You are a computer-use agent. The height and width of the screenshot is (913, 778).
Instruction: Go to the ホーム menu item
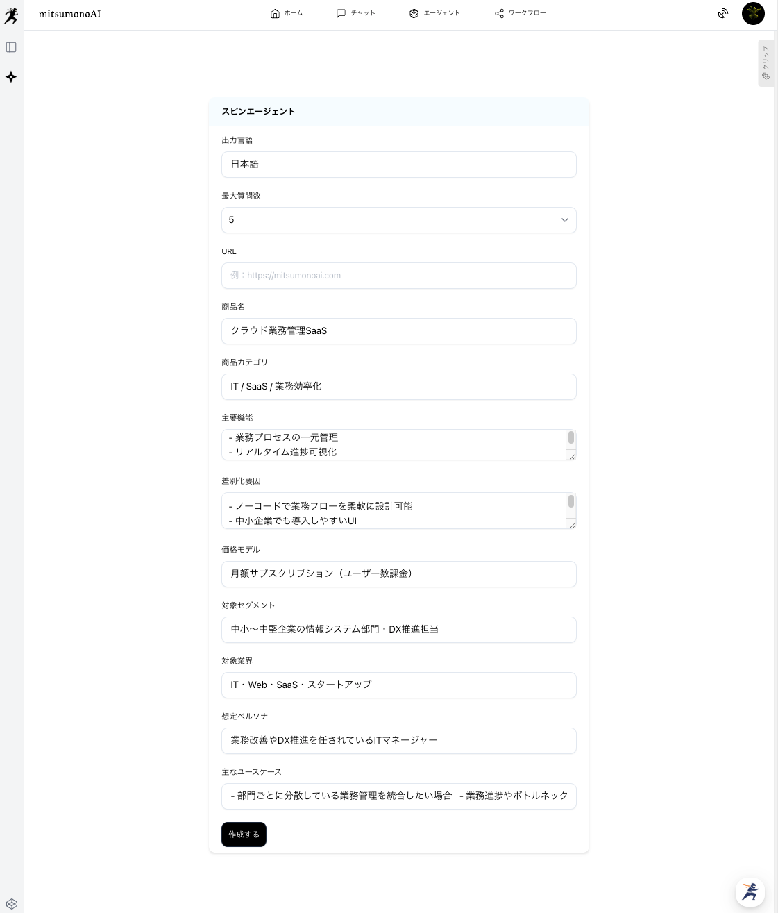coord(287,13)
